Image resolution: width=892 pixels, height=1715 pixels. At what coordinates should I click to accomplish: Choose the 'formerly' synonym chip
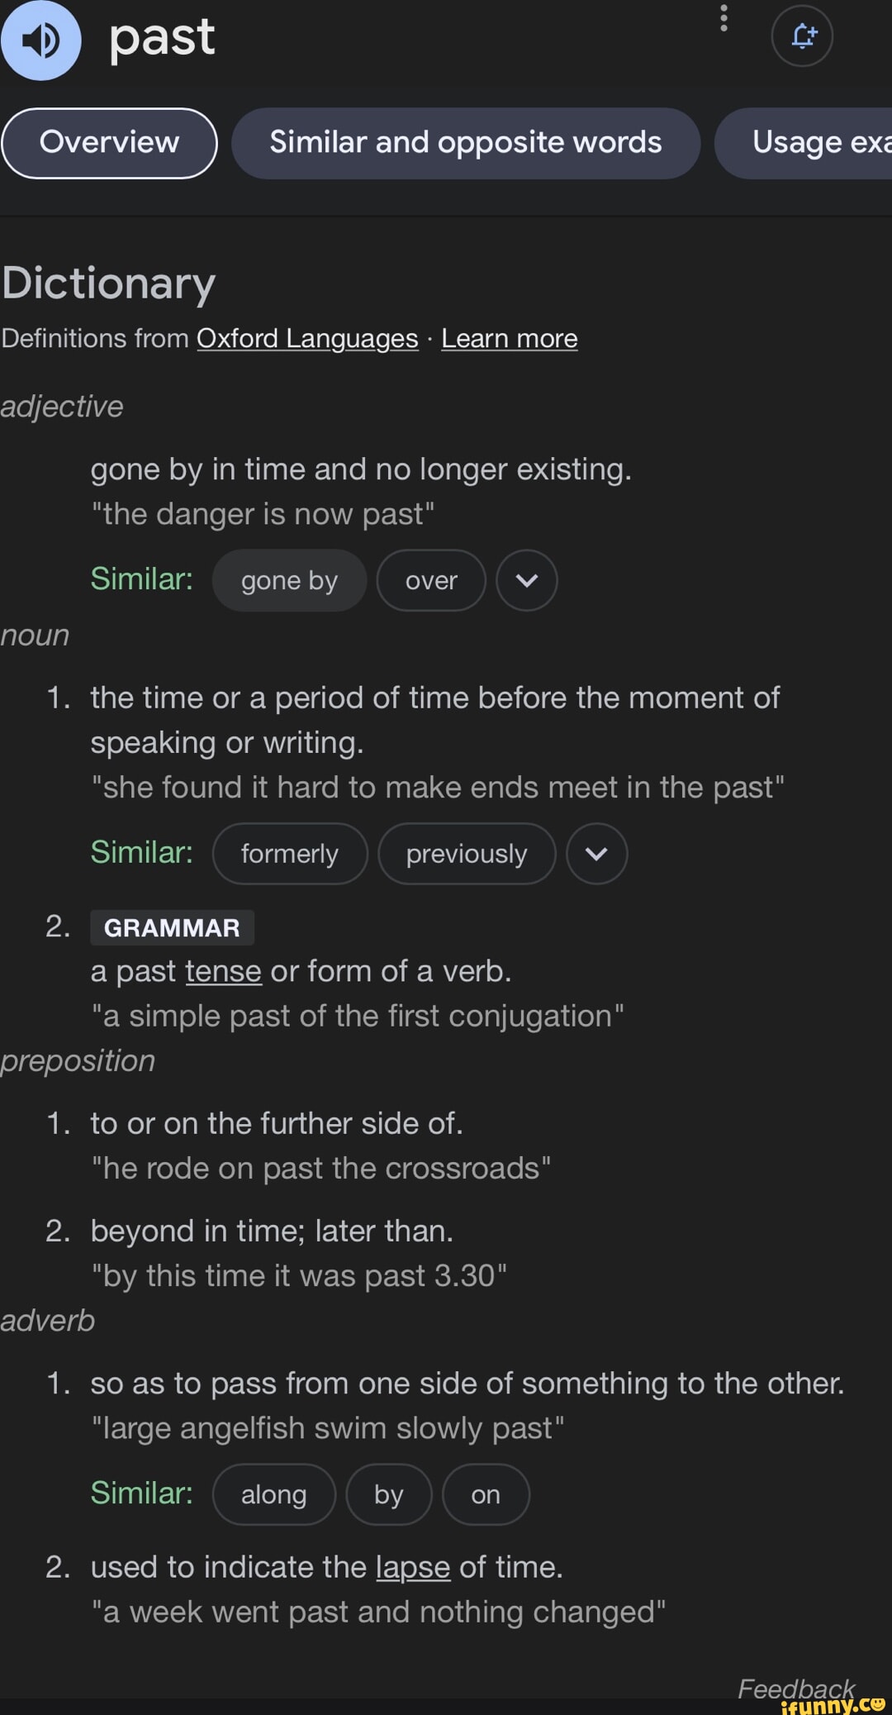[x=290, y=854]
